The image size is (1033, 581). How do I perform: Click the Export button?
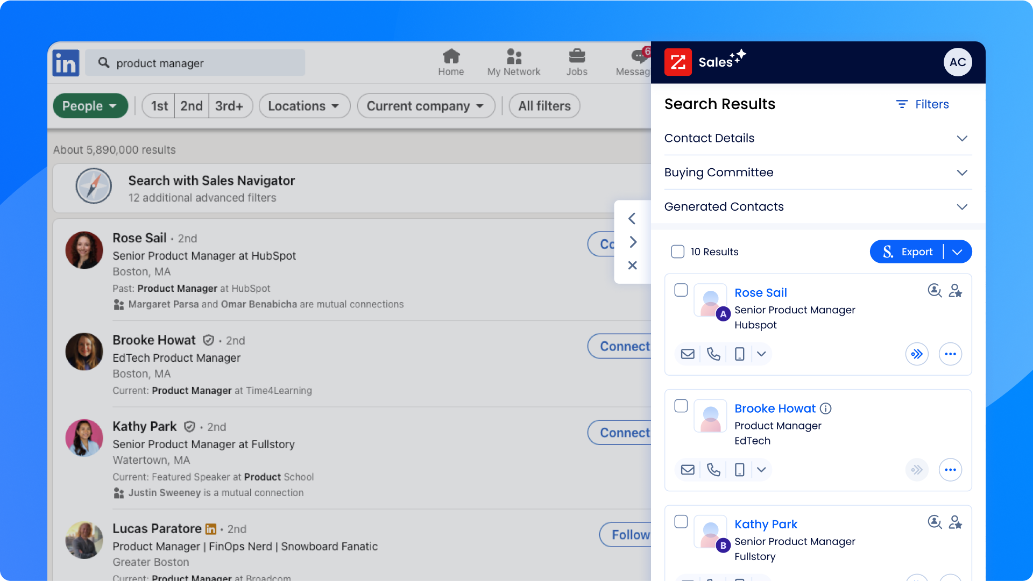[x=908, y=252]
